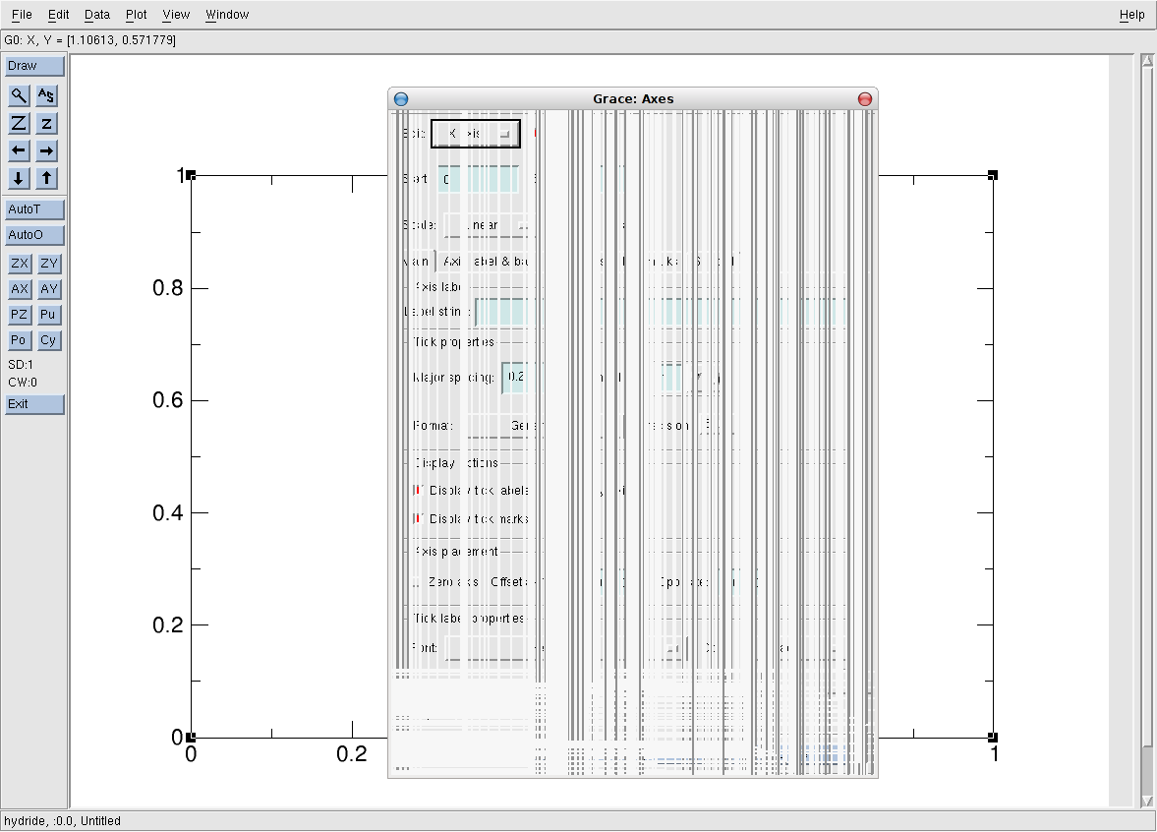Screen dimensions: 1157x832
Task: Click the AutoT button
Action: pyautogui.click(x=34, y=209)
